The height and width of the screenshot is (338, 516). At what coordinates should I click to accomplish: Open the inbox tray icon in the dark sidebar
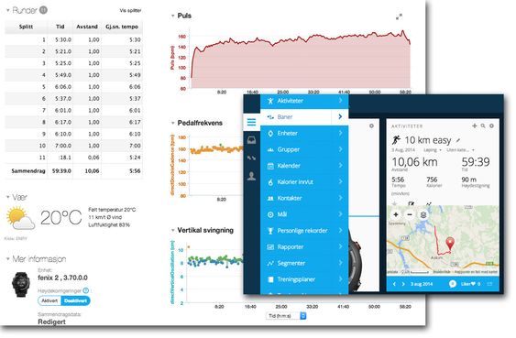pos(251,140)
